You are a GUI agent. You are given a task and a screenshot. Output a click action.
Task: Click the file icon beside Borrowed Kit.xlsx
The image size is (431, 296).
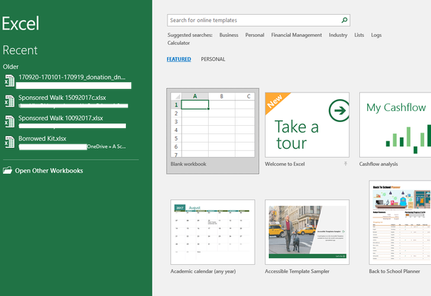pyautogui.click(x=10, y=142)
